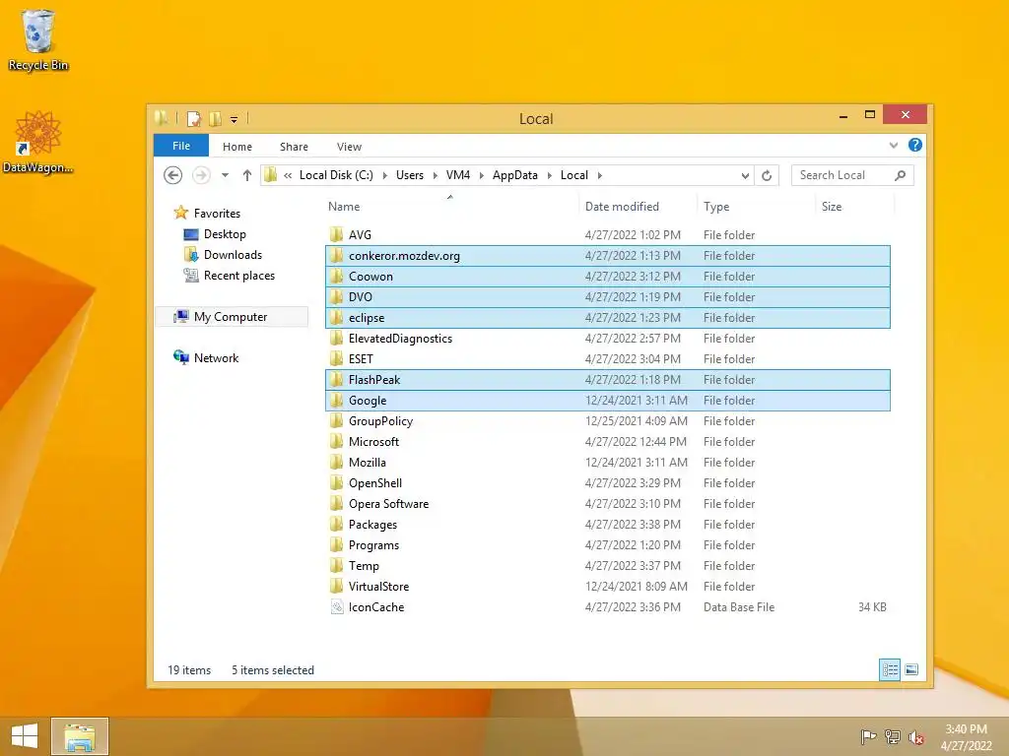Open the File ribbon tab
This screenshot has width=1009, height=756.
point(181,146)
